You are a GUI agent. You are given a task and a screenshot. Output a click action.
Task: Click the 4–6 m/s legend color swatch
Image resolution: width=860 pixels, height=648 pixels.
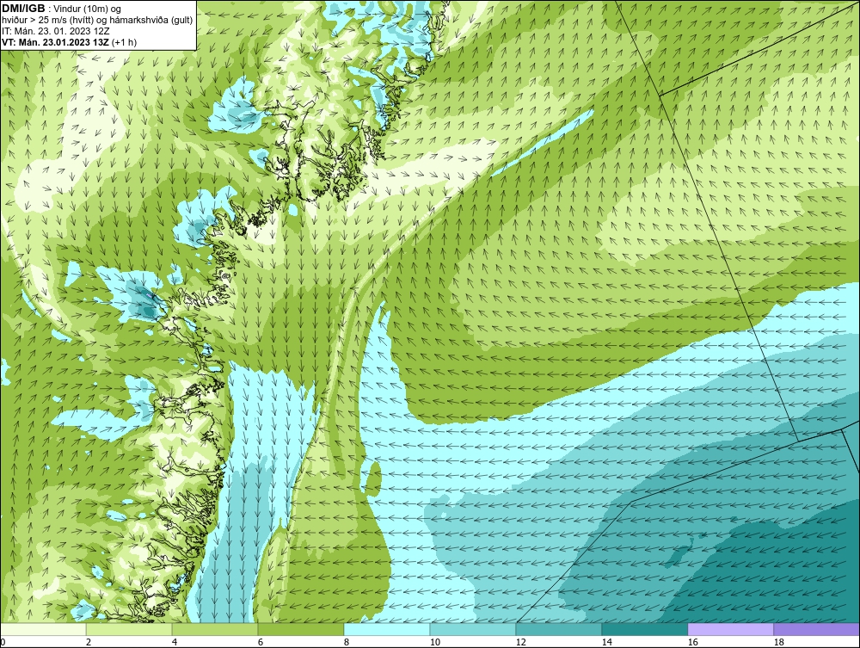[x=215, y=629]
